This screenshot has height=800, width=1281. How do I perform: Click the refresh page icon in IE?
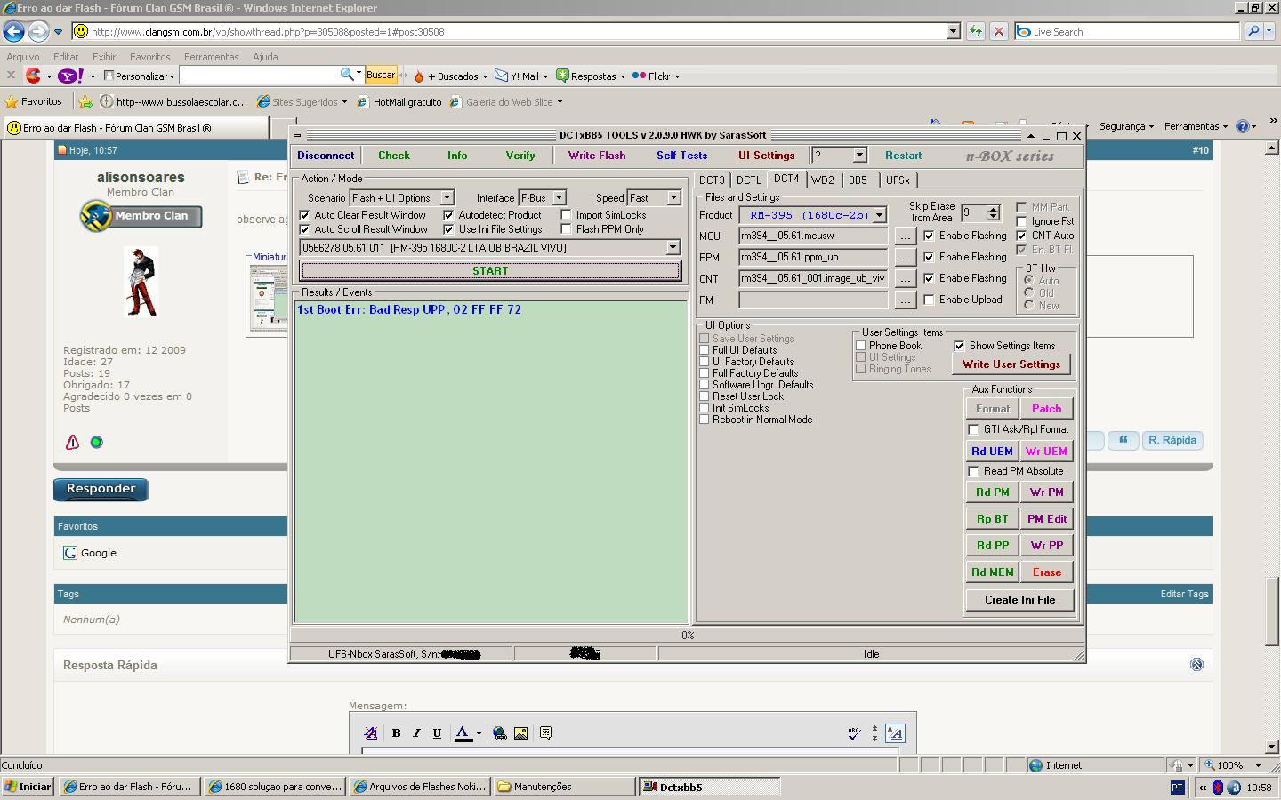pos(976,31)
